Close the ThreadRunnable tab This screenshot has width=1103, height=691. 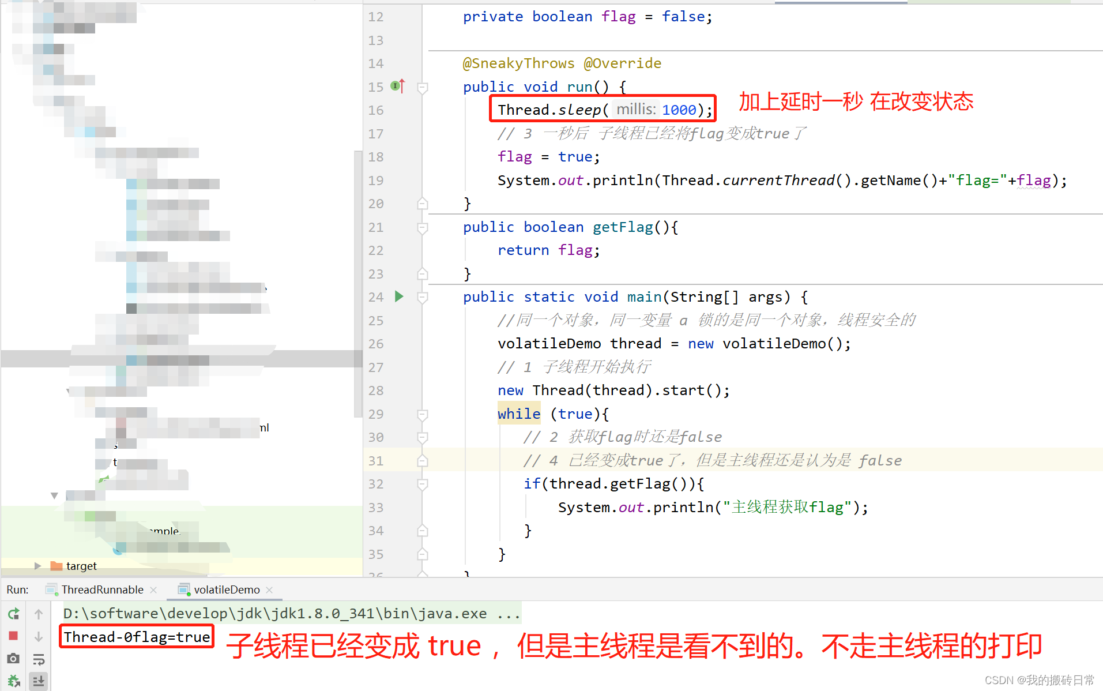(153, 589)
